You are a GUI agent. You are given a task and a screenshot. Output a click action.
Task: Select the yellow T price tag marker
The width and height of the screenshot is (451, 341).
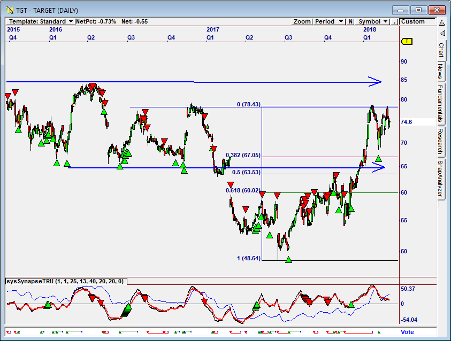(407, 41)
